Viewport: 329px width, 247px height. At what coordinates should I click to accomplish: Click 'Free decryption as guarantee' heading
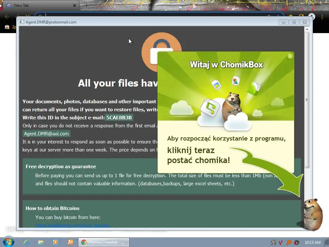(61, 166)
